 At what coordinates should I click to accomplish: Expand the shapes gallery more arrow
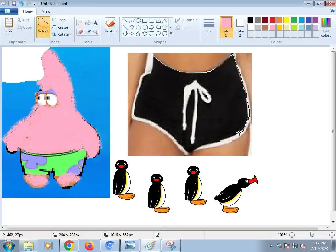tap(171, 34)
